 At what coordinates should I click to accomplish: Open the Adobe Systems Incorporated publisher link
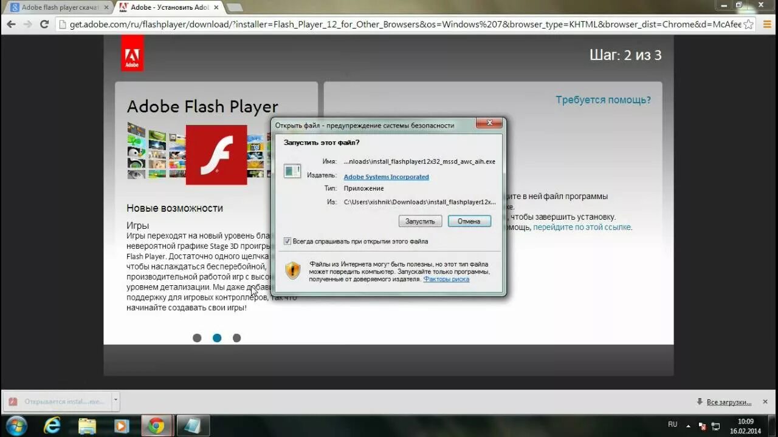[x=386, y=177]
